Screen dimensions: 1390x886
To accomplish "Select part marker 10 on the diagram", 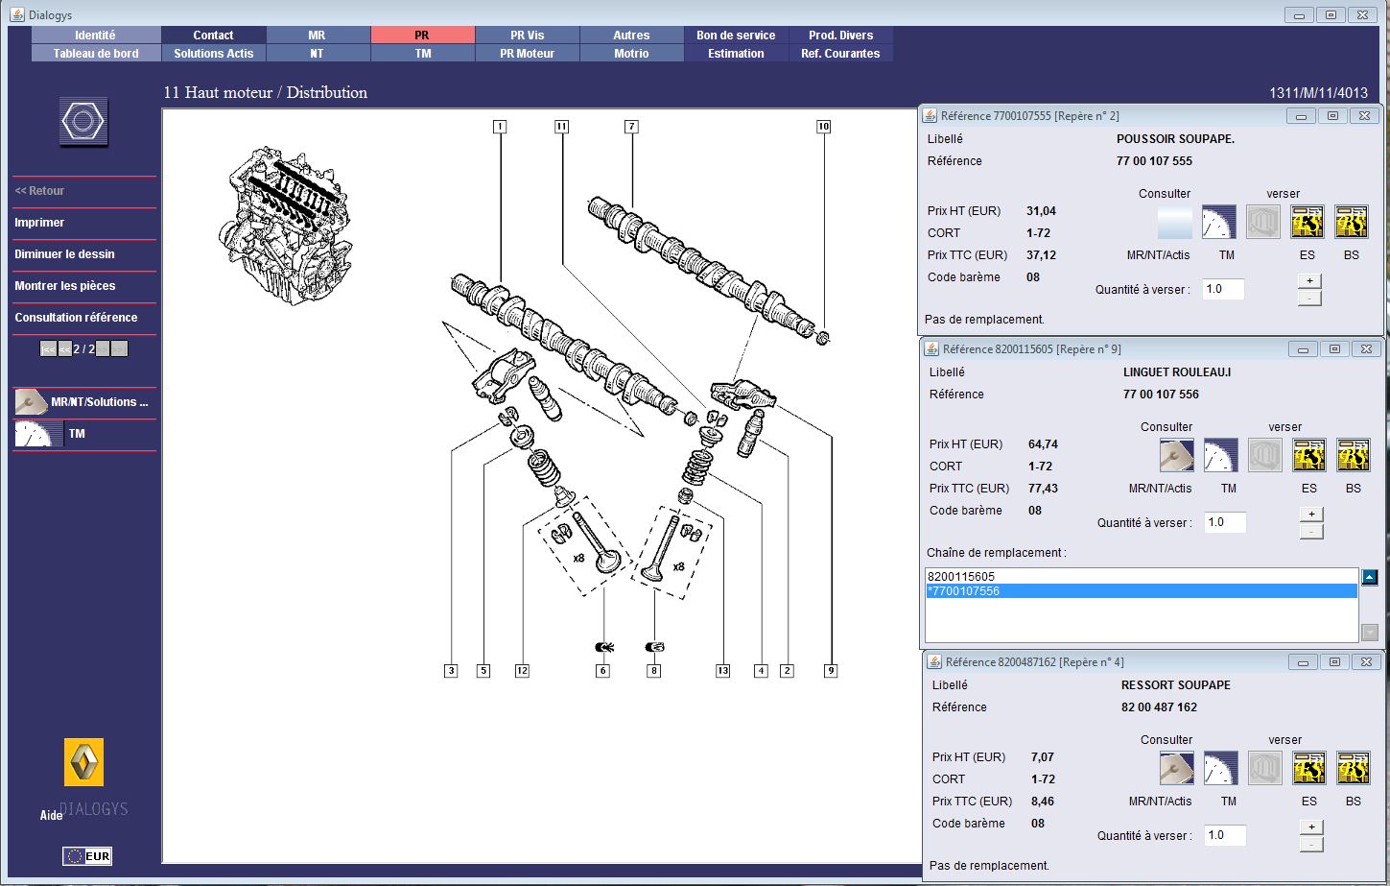I will (x=823, y=127).
